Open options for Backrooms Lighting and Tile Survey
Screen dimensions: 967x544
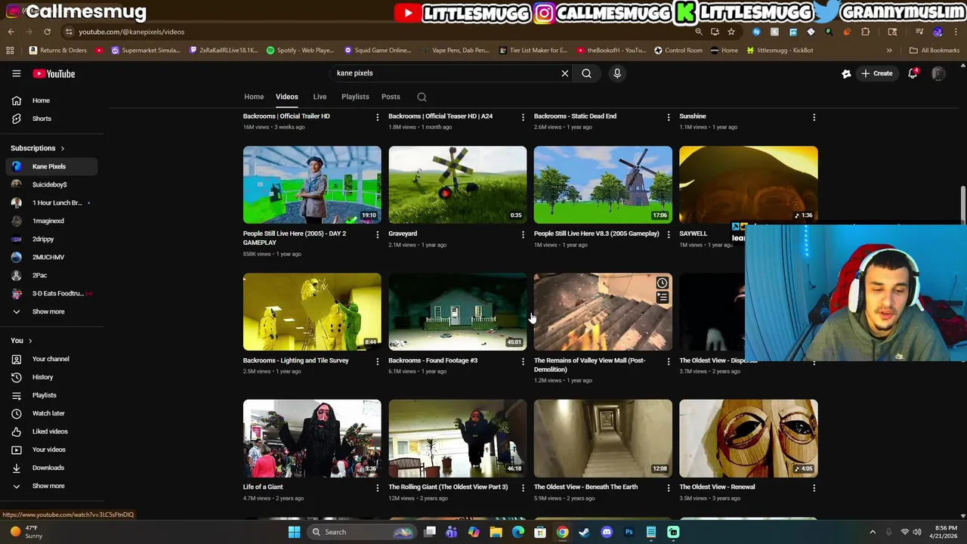click(x=377, y=362)
